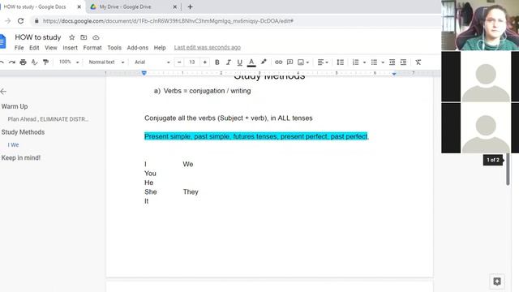Click the right indent marker on ruler
Screen dimensions: 519x292
point(394,74)
